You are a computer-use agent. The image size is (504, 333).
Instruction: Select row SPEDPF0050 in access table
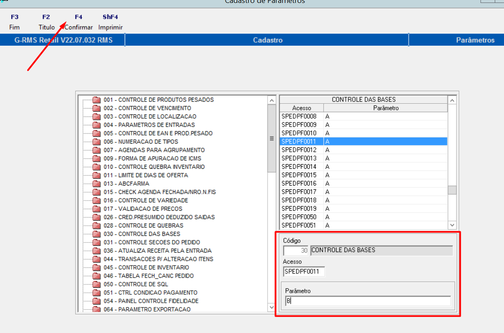[x=363, y=217]
